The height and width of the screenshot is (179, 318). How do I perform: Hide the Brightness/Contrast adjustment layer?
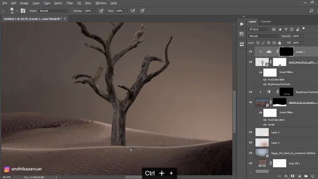pos(250,92)
